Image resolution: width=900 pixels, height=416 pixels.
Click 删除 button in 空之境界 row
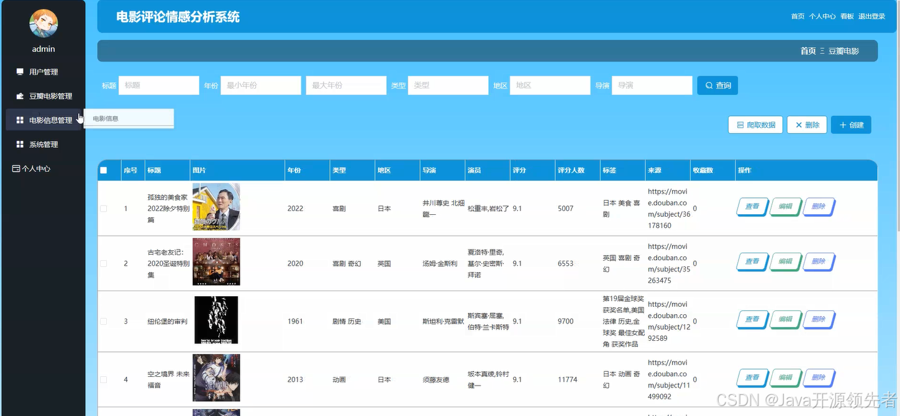pyautogui.click(x=819, y=378)
